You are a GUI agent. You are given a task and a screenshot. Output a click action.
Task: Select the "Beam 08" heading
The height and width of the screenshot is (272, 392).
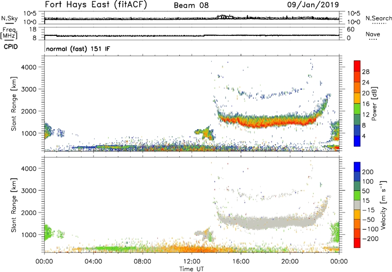click(x=191, y=5)
